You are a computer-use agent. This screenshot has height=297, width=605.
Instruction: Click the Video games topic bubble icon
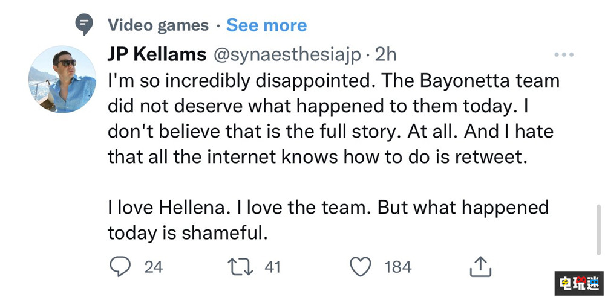83,25
